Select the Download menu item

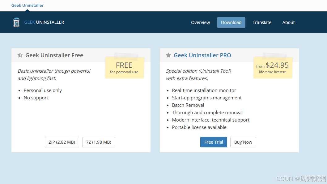(x=231, y=22)
